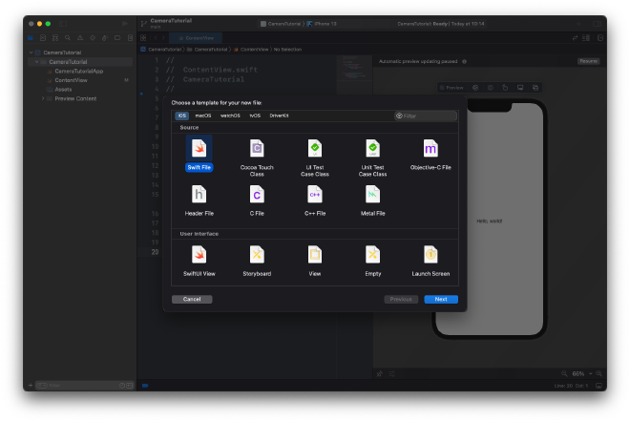Select the Objective-C File template
Screen dimensions: 630x422
click(x=430, y=150)
